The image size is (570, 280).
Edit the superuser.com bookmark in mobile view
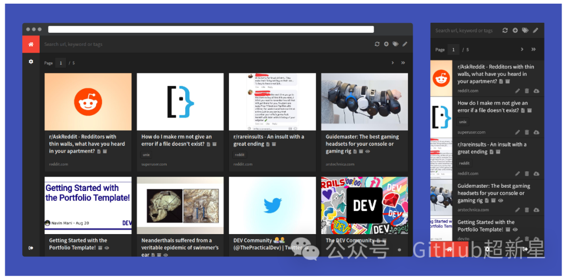pyautogui.click(x=518, y=132)
